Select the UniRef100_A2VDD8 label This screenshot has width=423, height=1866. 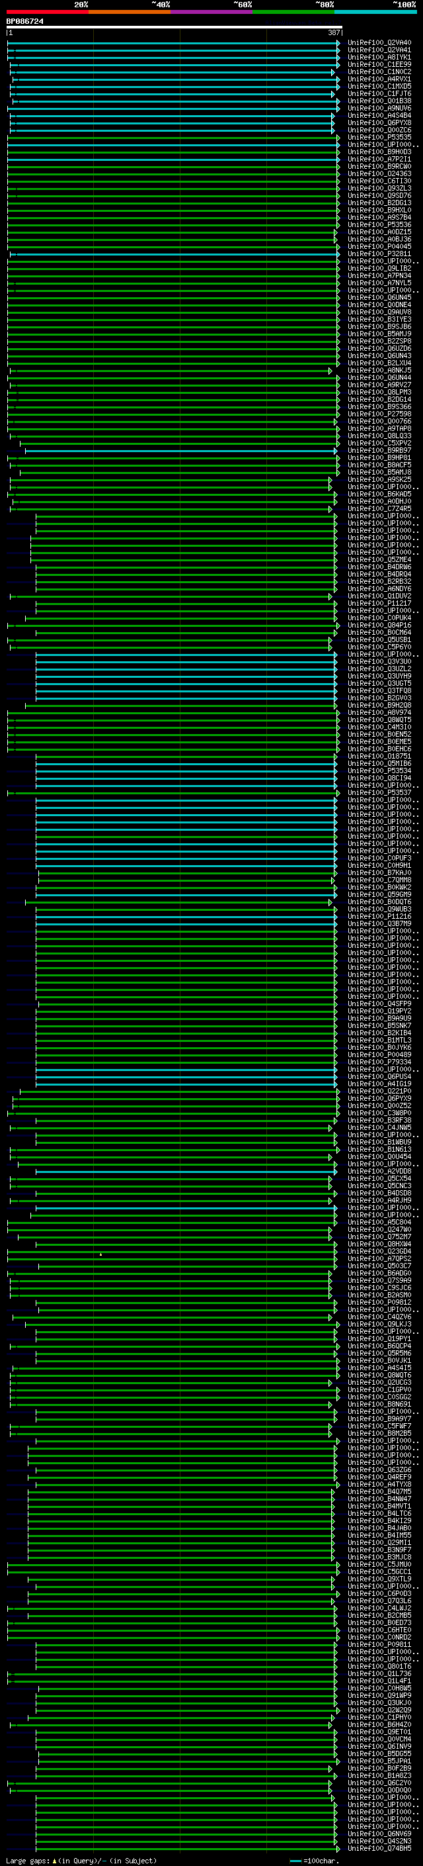pos(379,1172)
